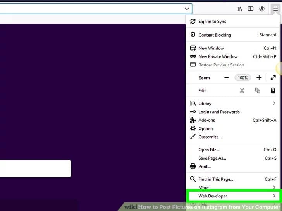Click the Customize paintbrush icon

[193, 137]
